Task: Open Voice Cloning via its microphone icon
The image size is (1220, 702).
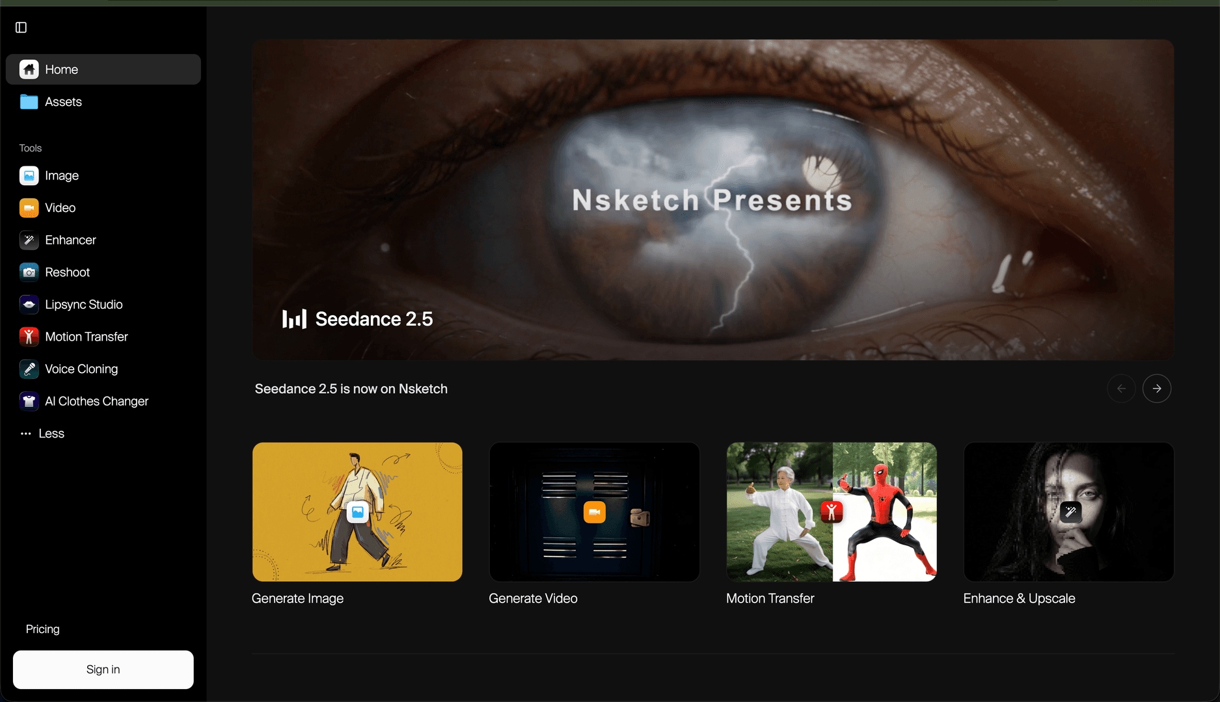Action: (x=29, y=369)
